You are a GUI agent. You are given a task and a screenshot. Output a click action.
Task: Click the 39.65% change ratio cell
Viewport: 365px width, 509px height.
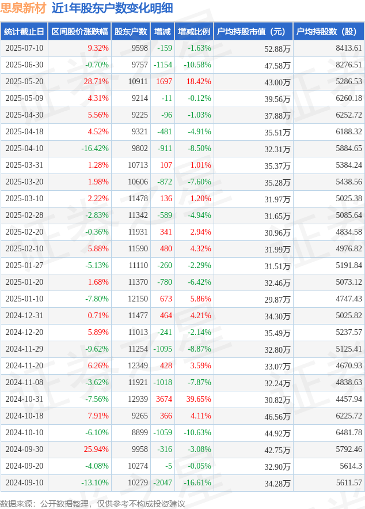[x=199, y=399]
